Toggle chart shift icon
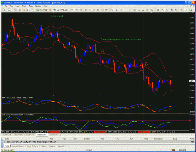 coord(186,10)
